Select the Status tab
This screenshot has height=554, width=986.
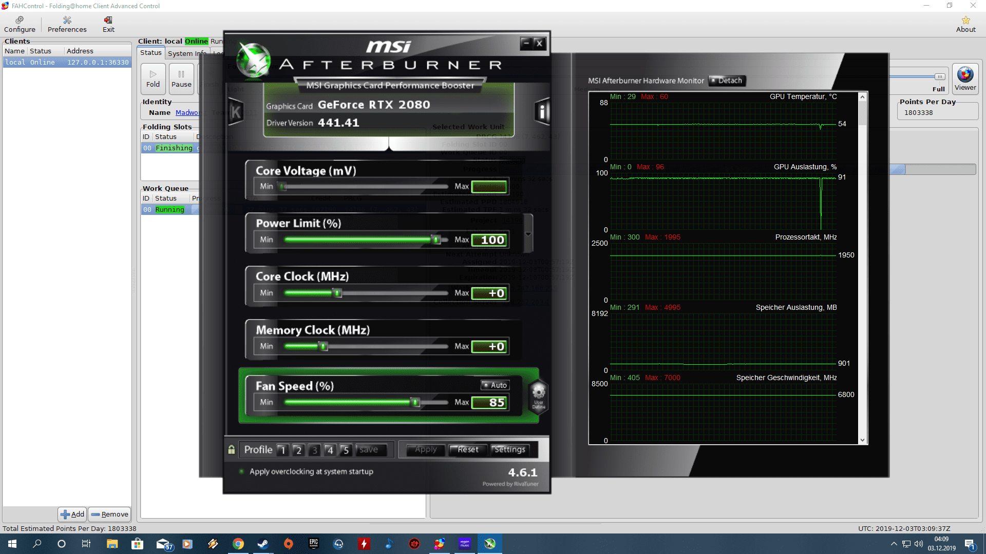[151, 53]
